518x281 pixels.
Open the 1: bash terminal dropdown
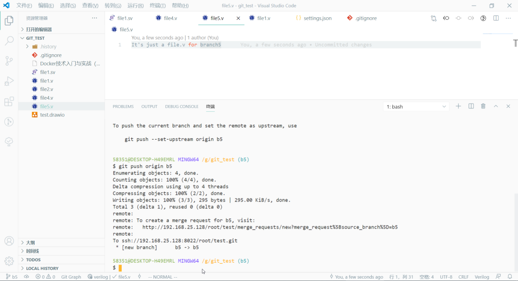415,106
